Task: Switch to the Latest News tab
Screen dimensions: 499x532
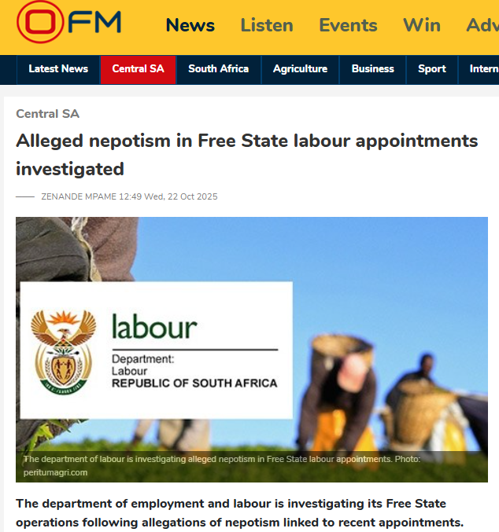Action: tap(58, 69)
